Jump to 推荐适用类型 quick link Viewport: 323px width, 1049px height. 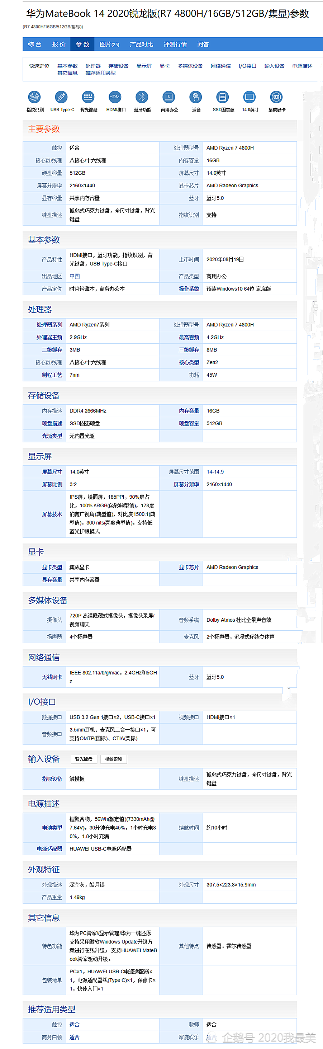point(100,73)
